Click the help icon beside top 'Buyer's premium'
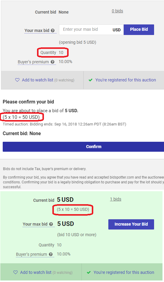 52,62
